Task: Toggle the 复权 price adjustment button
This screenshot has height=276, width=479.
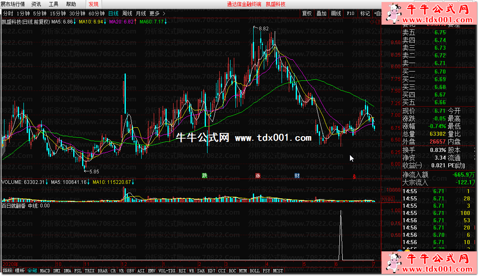Action: pos(307,13)
